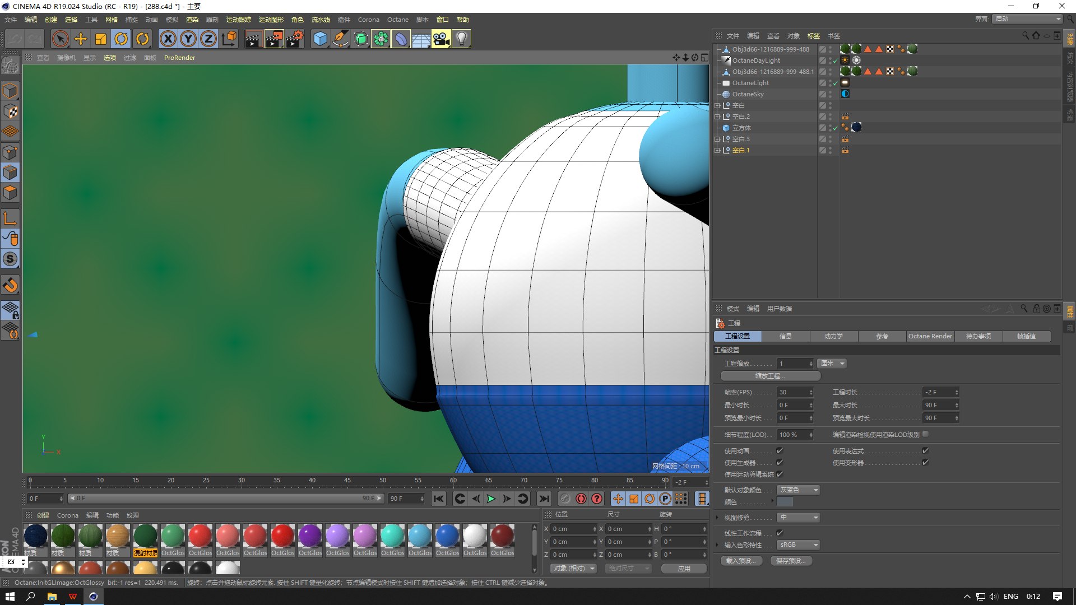Add a Cube primitive object

[320, 39]
